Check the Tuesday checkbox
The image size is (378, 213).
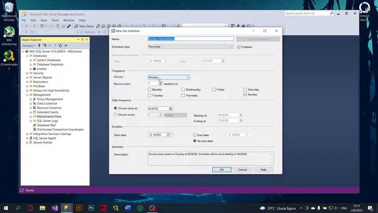149,95
